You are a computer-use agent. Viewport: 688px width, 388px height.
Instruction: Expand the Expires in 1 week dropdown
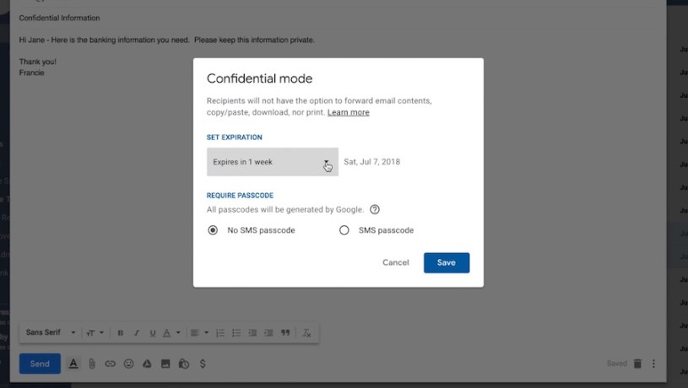273,162
